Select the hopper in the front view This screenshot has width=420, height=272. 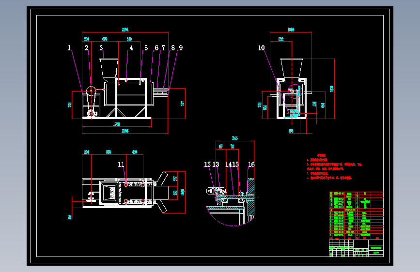(x=109, y=70)
